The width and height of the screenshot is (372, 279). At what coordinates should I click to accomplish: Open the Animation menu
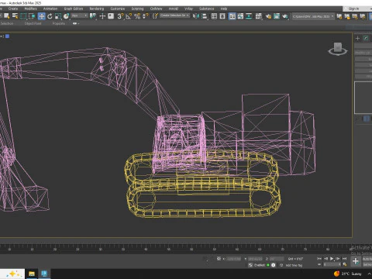[50, 9]
